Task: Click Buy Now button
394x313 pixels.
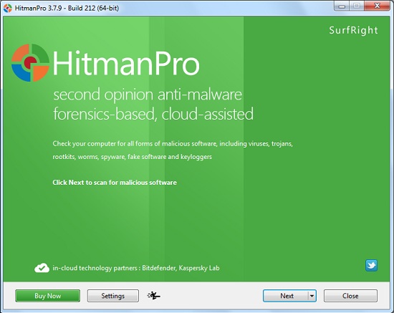Action: (x=48, y=296)
